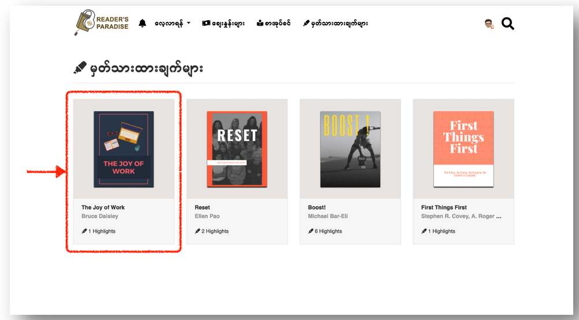579x320 pixels.
Task: Expand the လေ့လာရန် dropdown menu
Action: [x=172, y=24]
